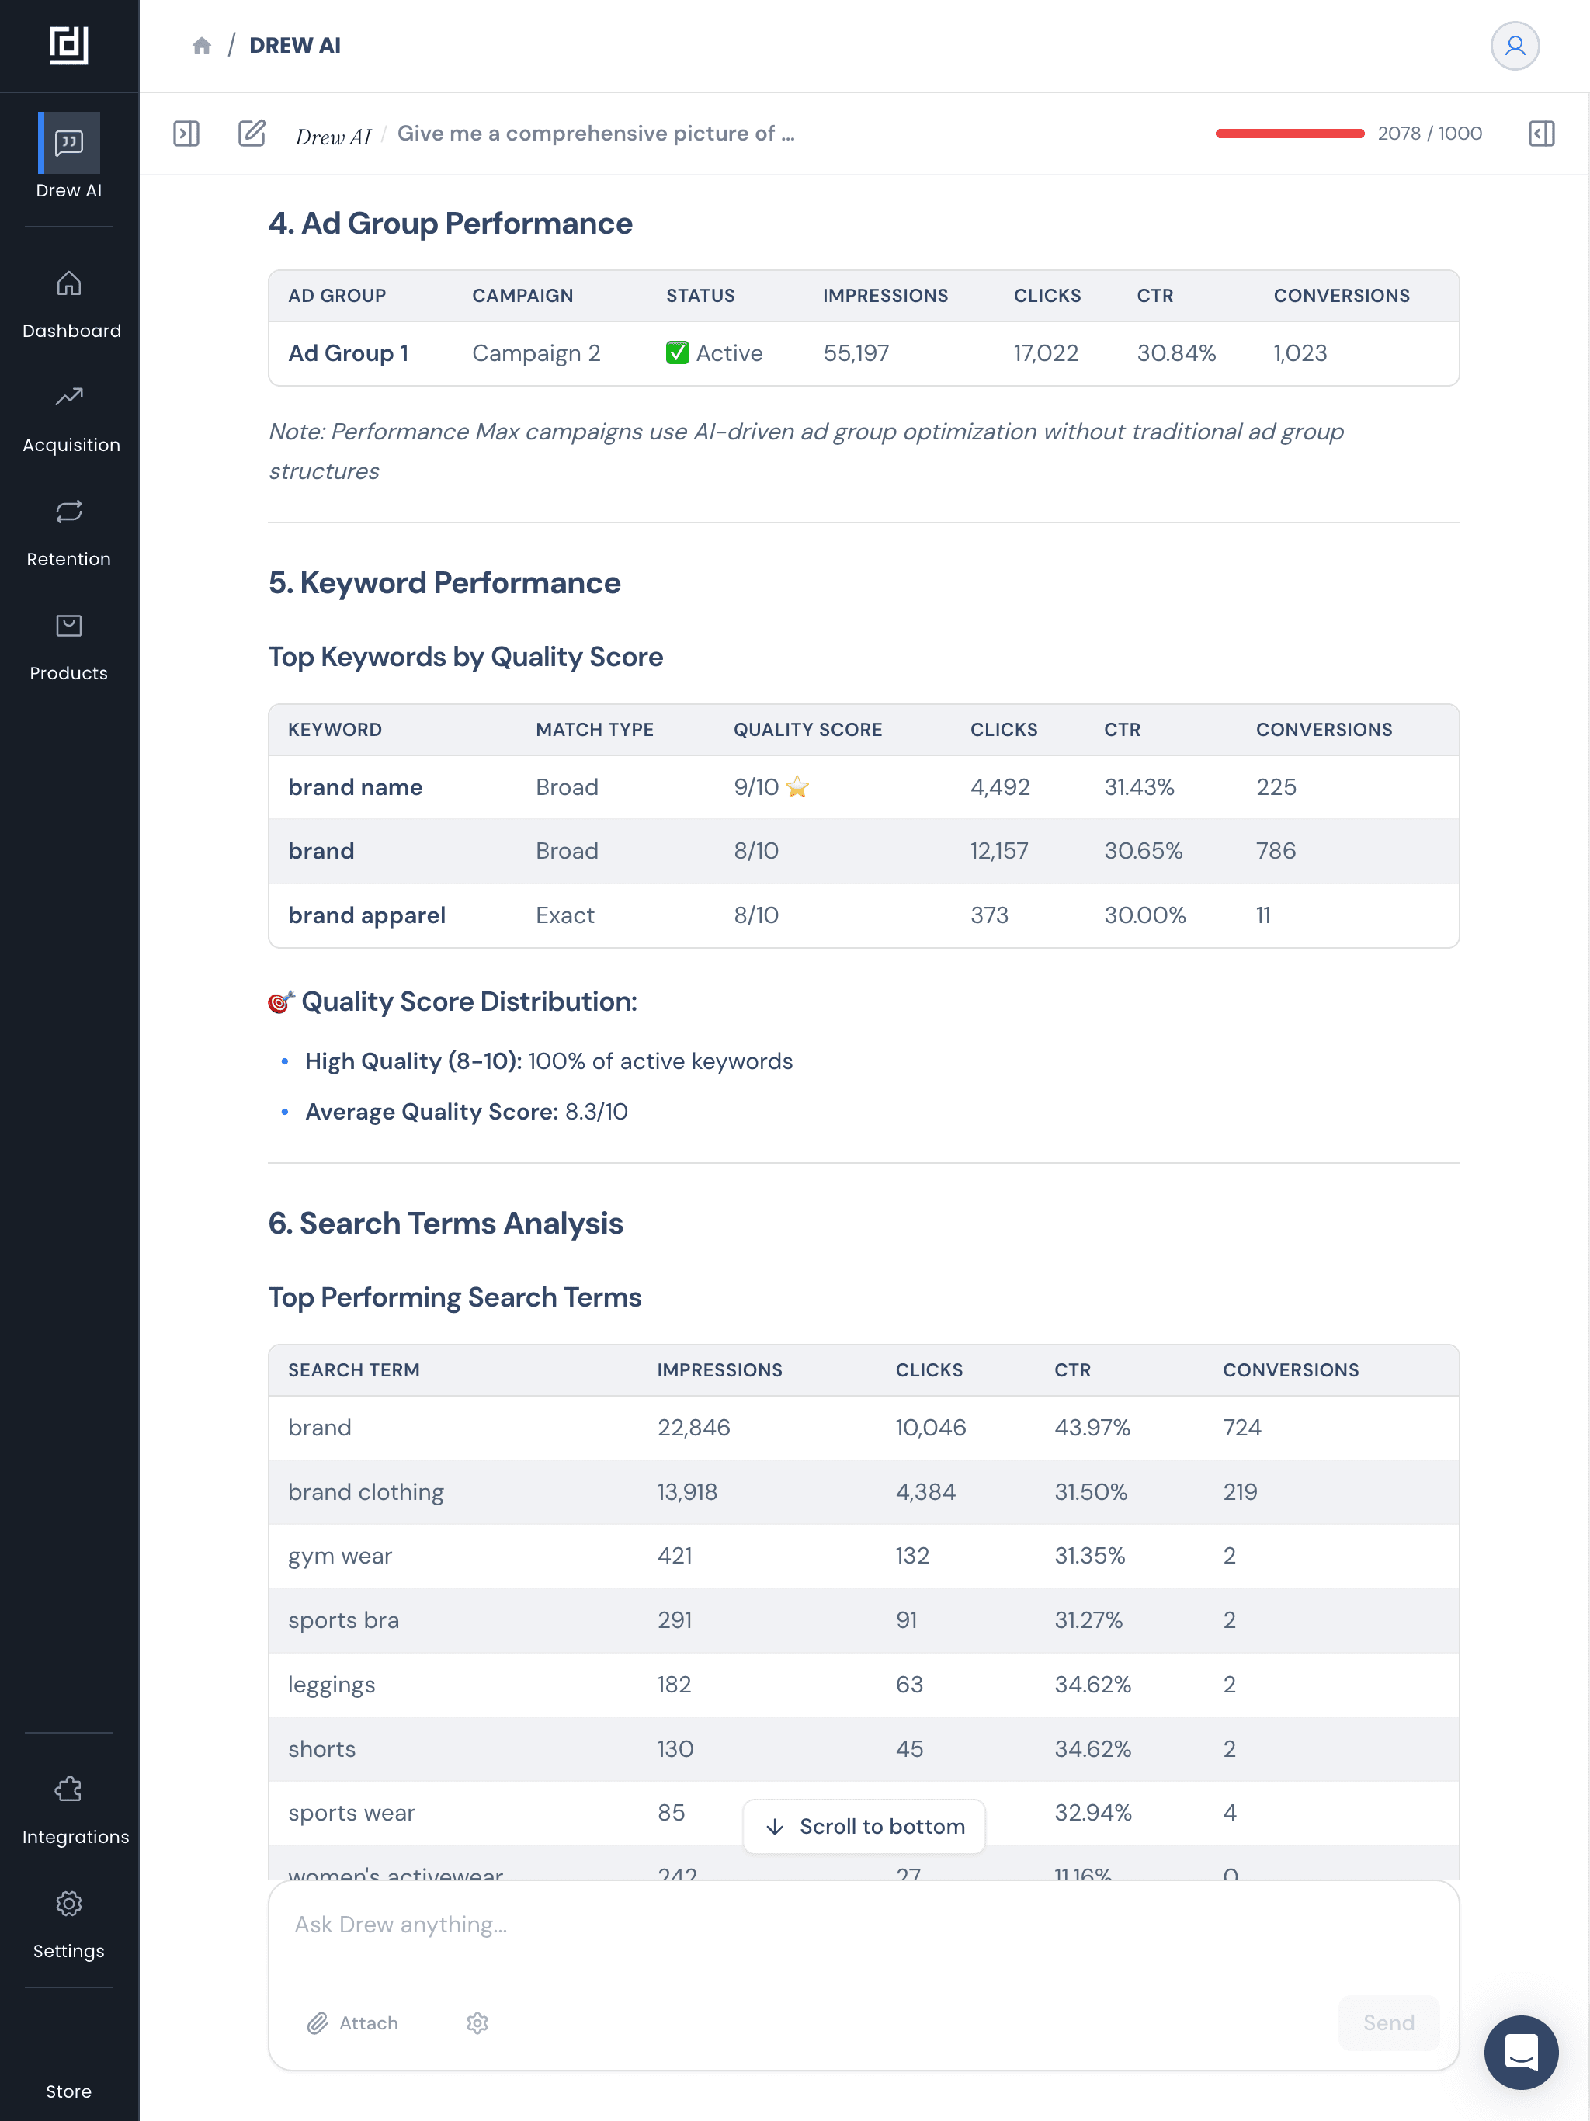This screenshot has height=2121, width=1590.
Task: Click the DREW AI breadcrumb
Action: pyautogui.click(x=294, y=46)
